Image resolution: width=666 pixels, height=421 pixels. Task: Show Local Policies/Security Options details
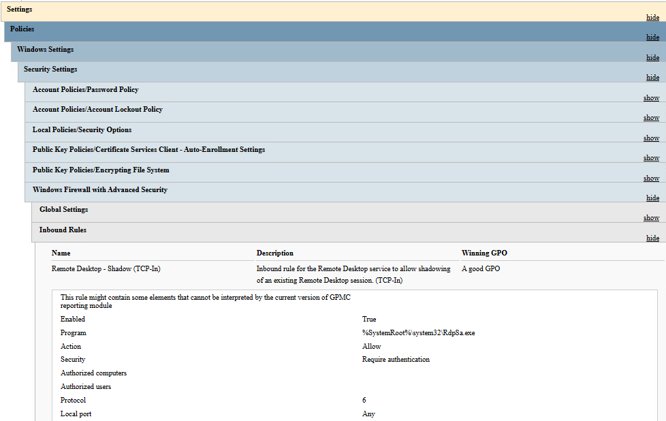[651, 138]
